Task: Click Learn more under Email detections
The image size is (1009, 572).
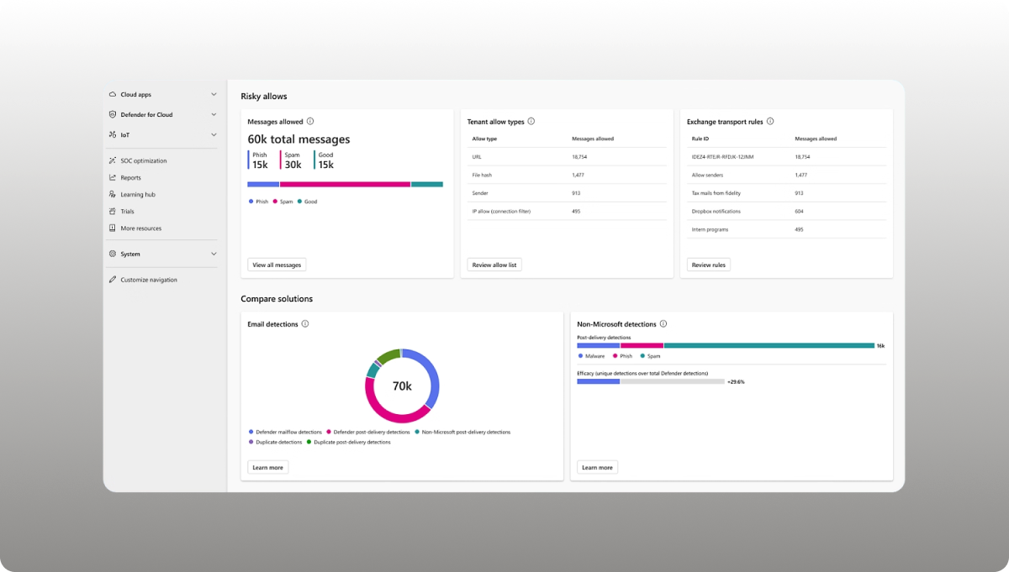Action: [x=268, y=467]
